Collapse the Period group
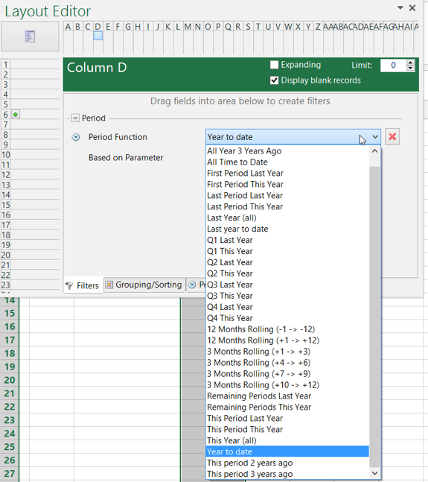Viewport: 428px width, 482px height. tap(75, 118)
